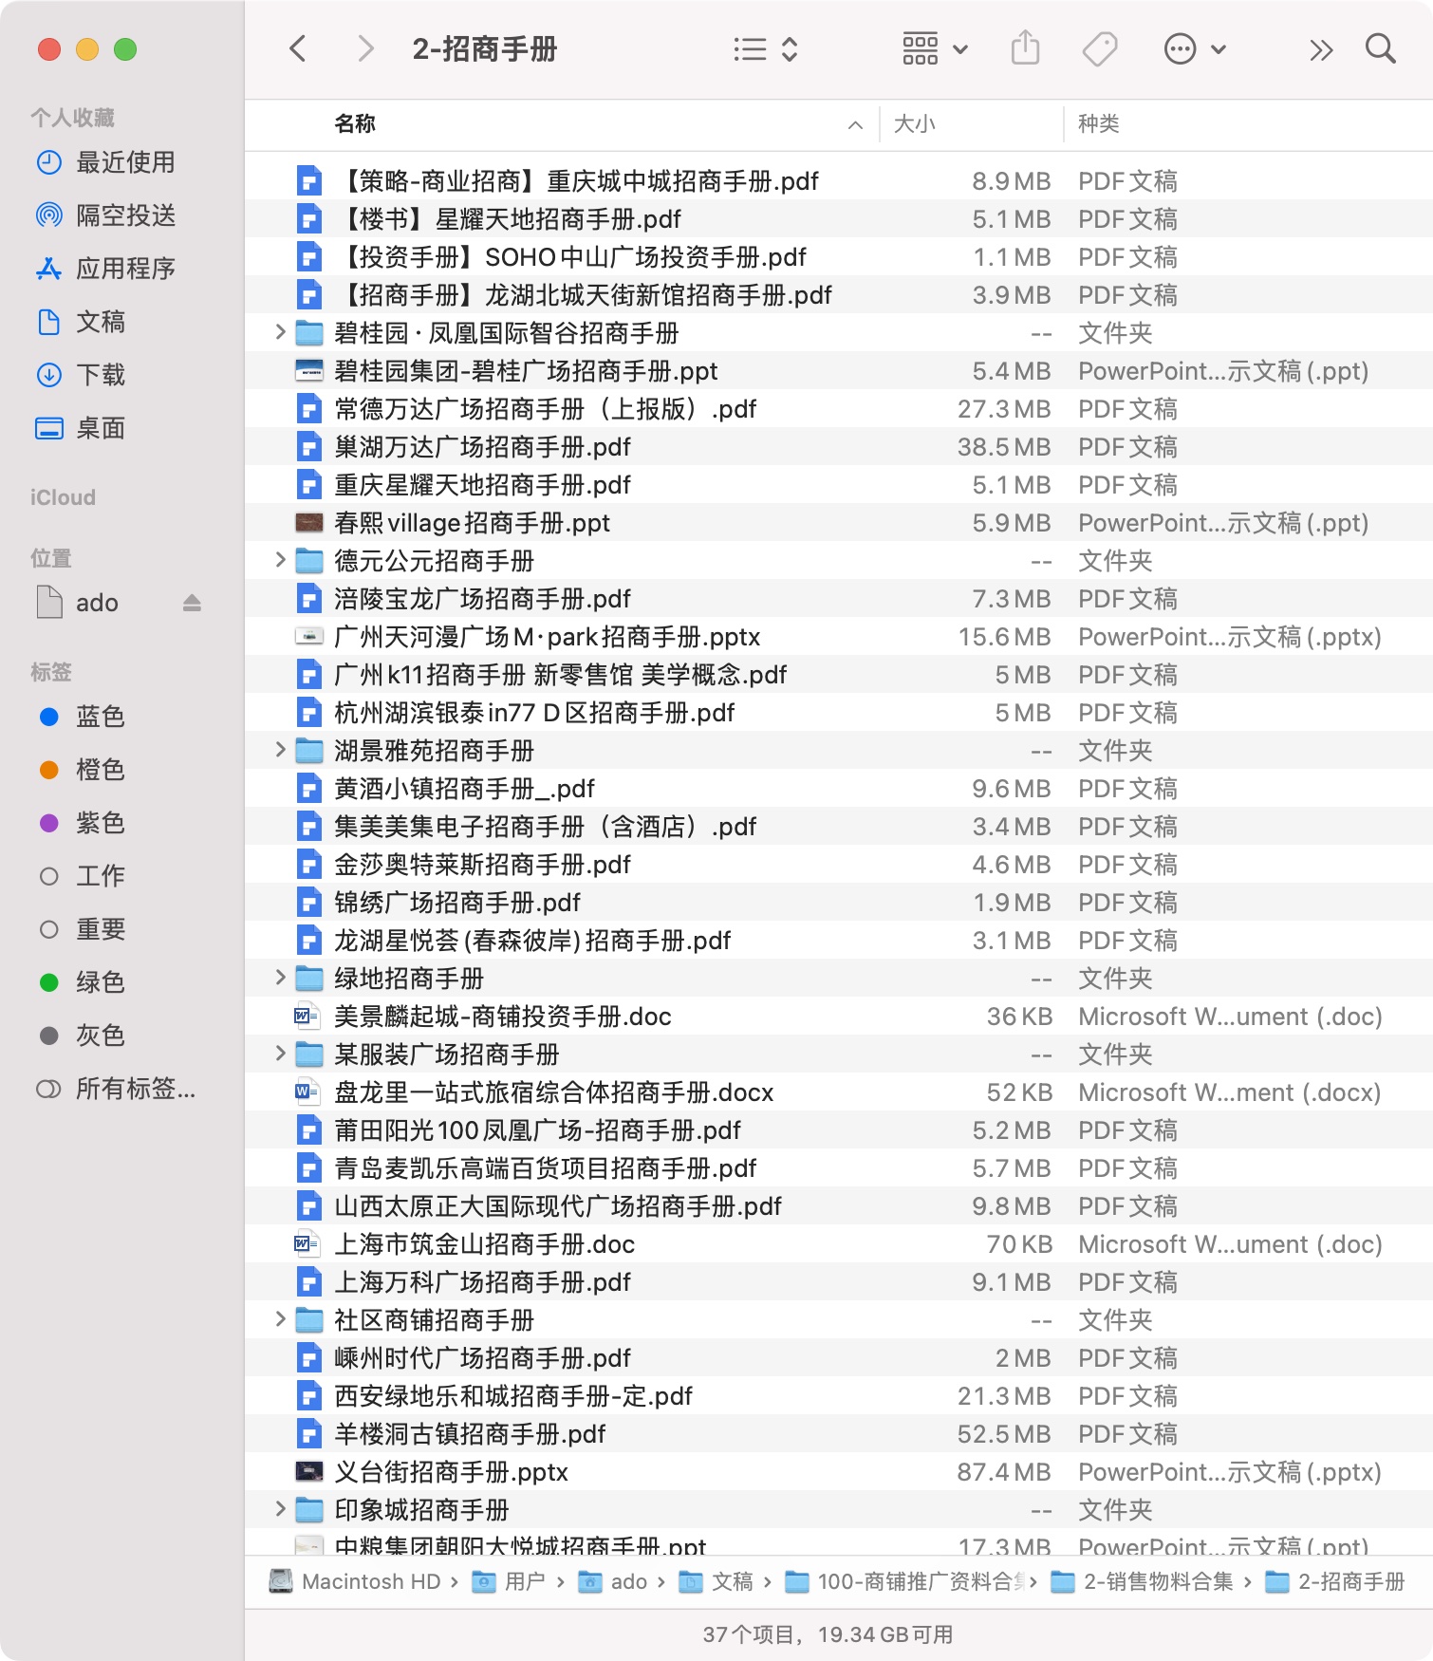The image size is (1433, 1661).
Task: Click ado folder in path bar
Action: click(613, 1581)
